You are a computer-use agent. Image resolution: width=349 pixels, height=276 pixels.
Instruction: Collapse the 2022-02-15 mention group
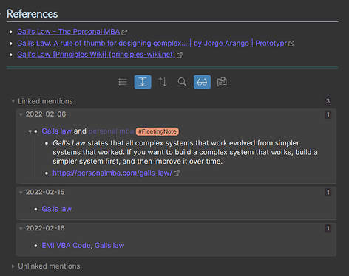21,193
